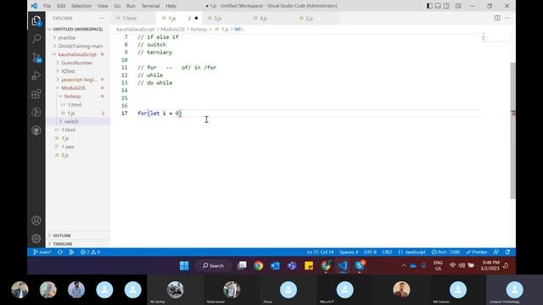Screen dimensions: 543x305
Task: Collapse the Module2JS folder
Action: tap(73, 88)
